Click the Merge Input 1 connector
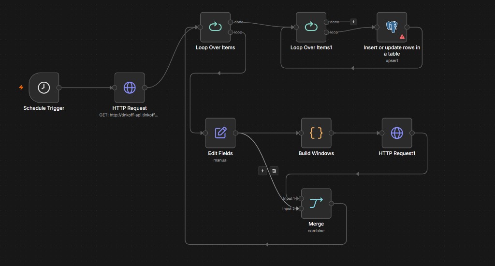This screenshot has width=495, height=266. [x=301, y=198]
